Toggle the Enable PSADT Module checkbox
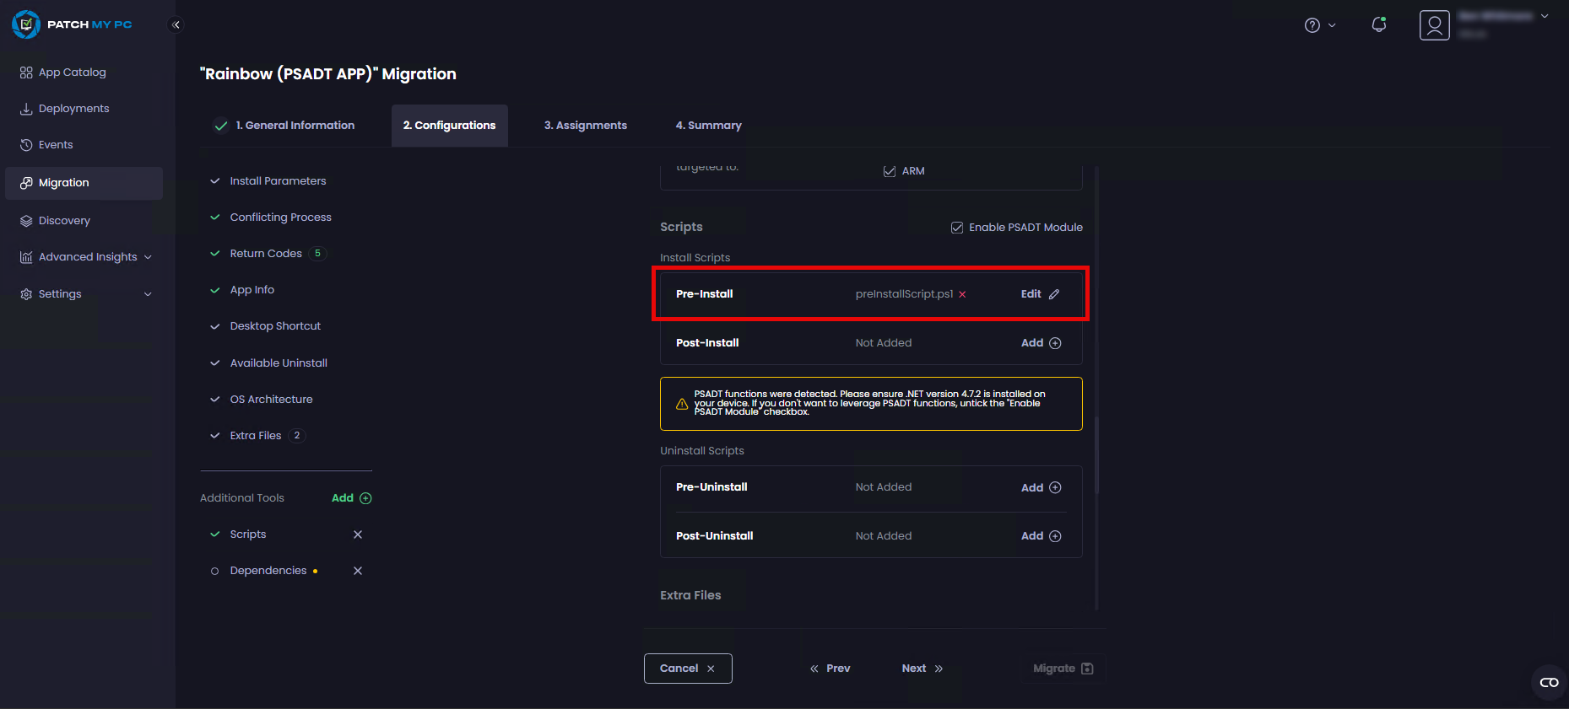The image size is (1569, 709). 957,228
